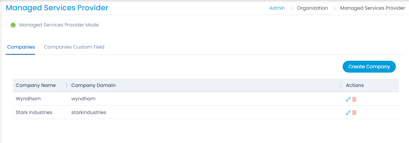
Task: Toggle Managed Services Provider Mode switch
Action: click(x=11, y=25)
